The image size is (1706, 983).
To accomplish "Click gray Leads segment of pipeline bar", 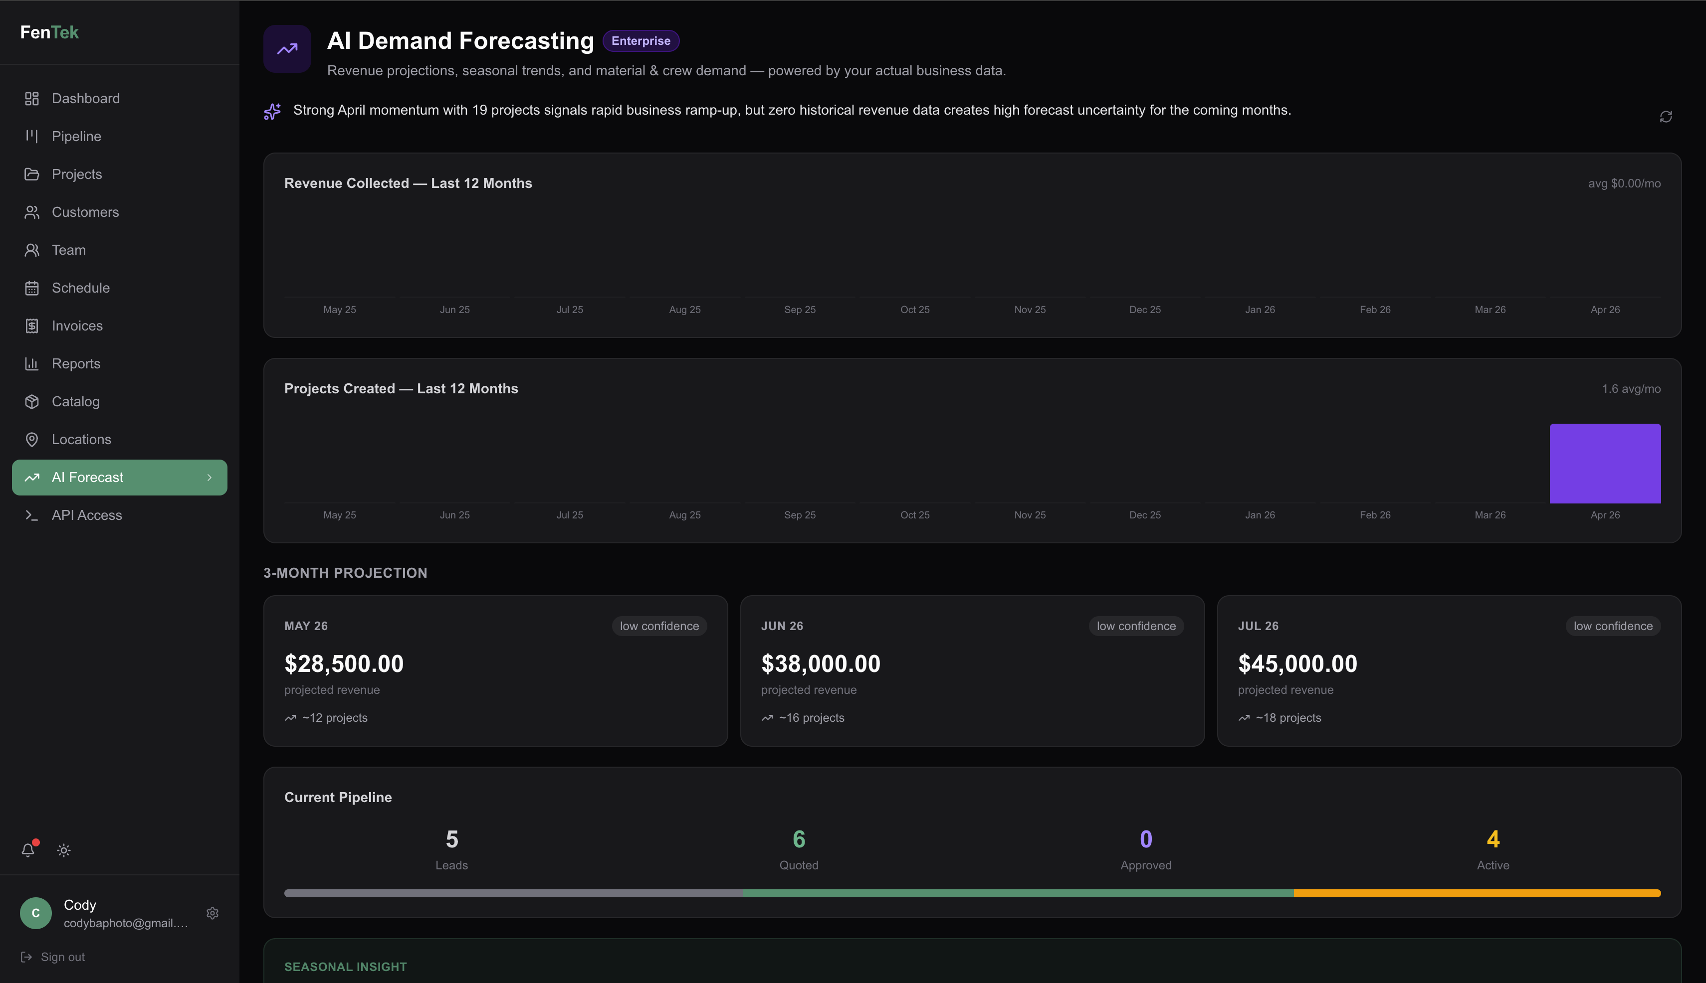I will pyautogui.click(x=513, y=893).
